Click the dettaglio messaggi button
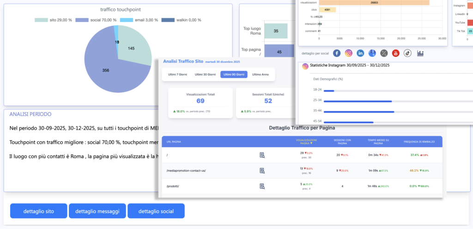Screen dimensions: 473x229 click(97, 211)
